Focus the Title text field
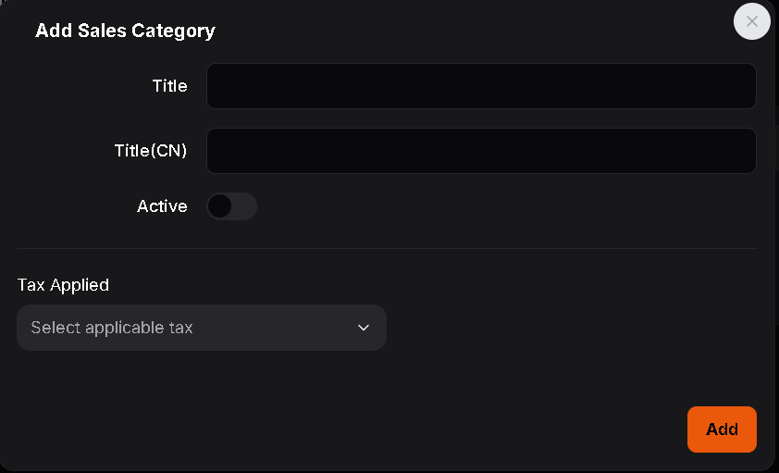This screenshot has height=473, width=779. 481,86
